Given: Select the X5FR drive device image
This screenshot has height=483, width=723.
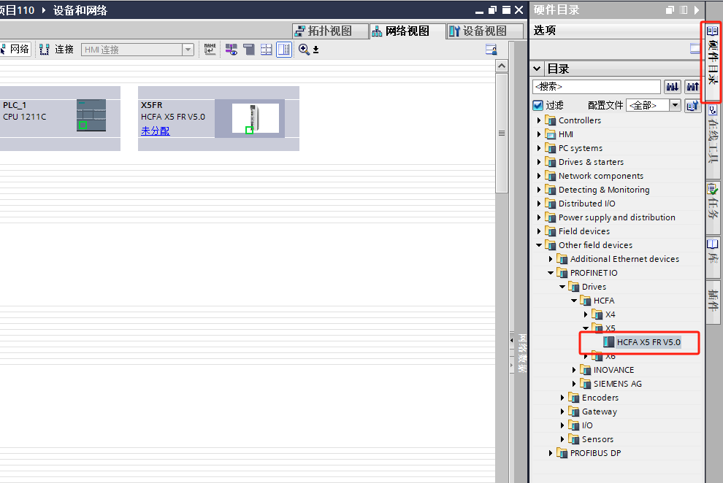Looking at the screenshot, I should 256,118.
